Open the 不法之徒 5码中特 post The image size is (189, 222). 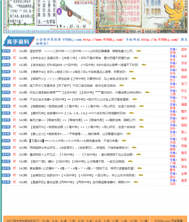pos(74,100)
